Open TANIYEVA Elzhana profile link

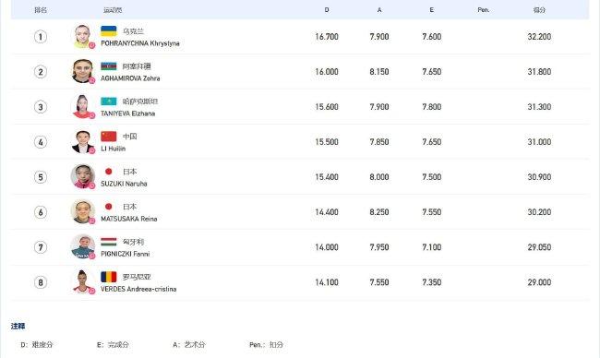[127, 113]
